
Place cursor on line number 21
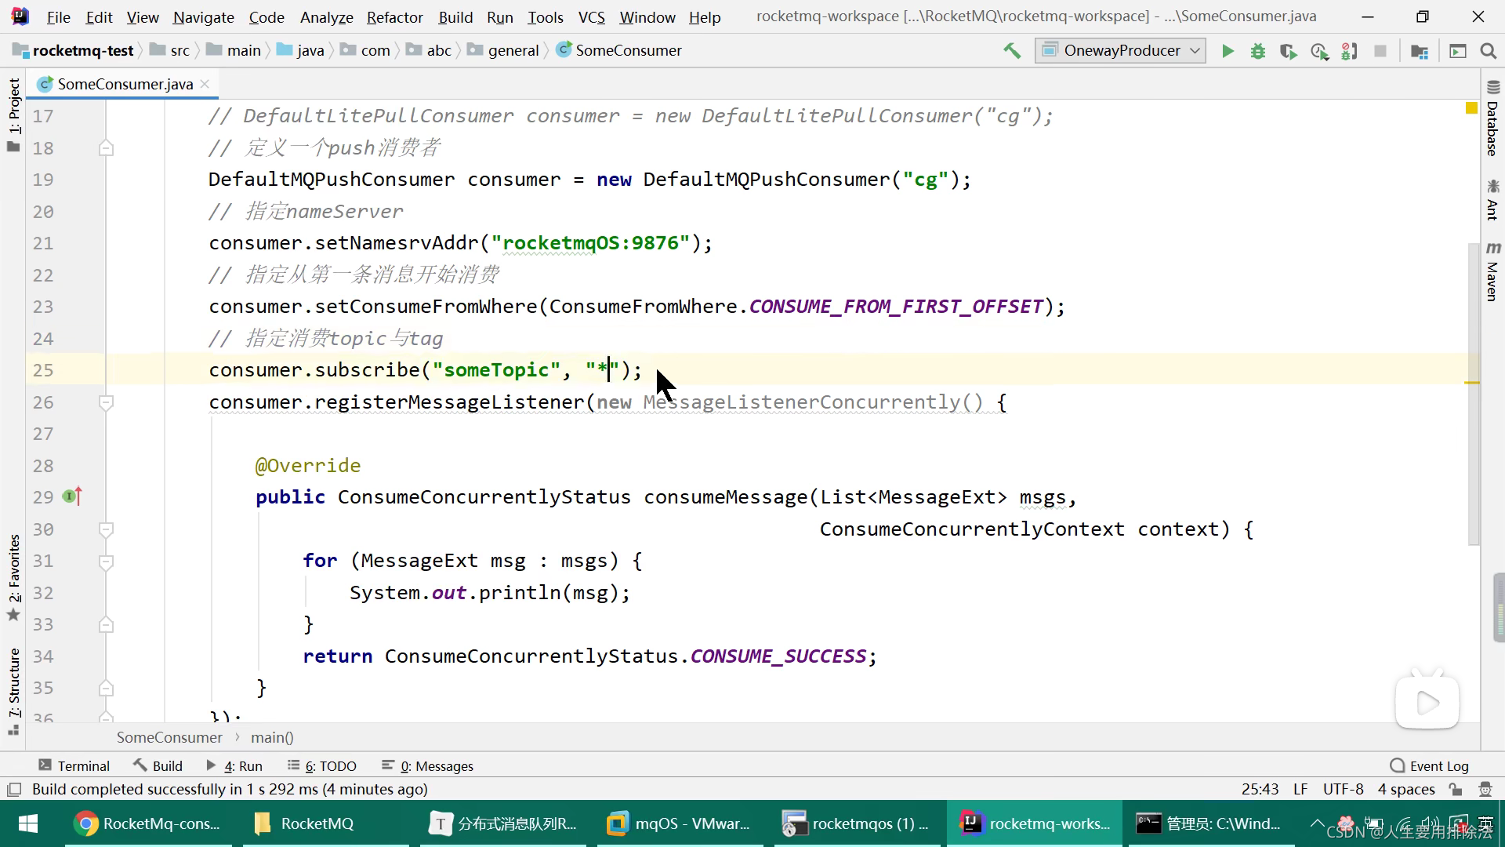43,243
